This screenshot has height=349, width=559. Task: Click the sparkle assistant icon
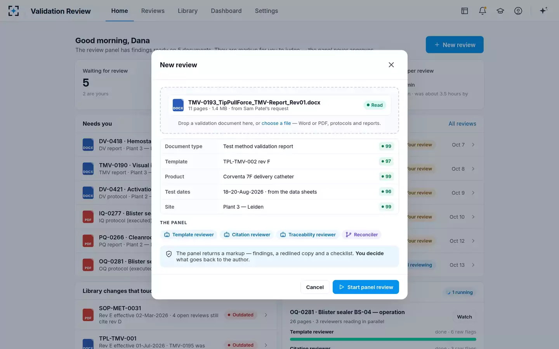pyautogui.click(x=543, y=10)
